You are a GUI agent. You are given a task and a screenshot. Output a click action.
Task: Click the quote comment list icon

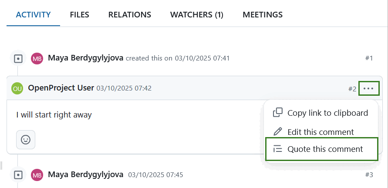277,149
